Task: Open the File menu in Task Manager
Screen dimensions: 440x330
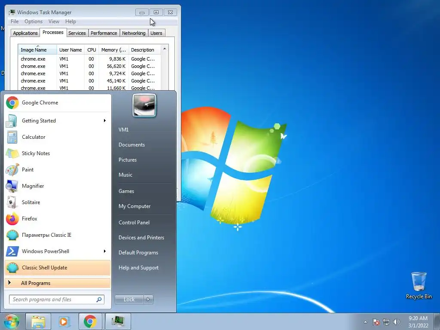Action: [x=15, y=21]
